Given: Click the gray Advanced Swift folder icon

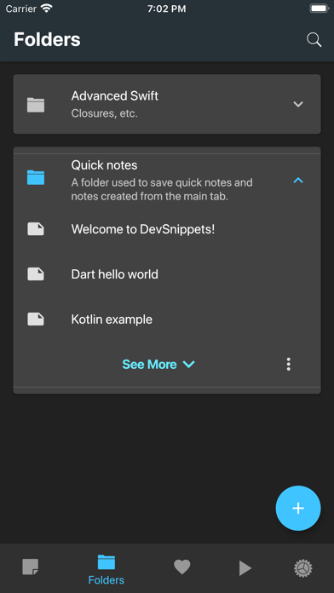Looking at the screenshot, I should [x=36, y=105].
